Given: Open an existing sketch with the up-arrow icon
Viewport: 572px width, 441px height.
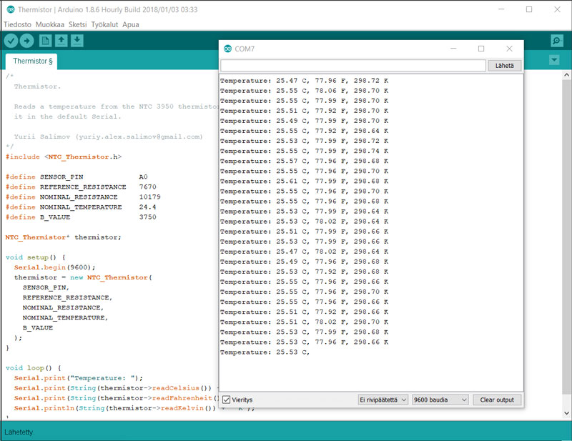Looking at the screenshot, I should (61, 41).
